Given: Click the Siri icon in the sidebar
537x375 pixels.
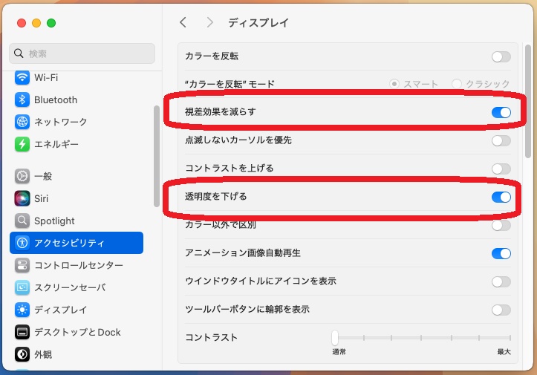Looking at the screenshot, I should click(22, 198).
